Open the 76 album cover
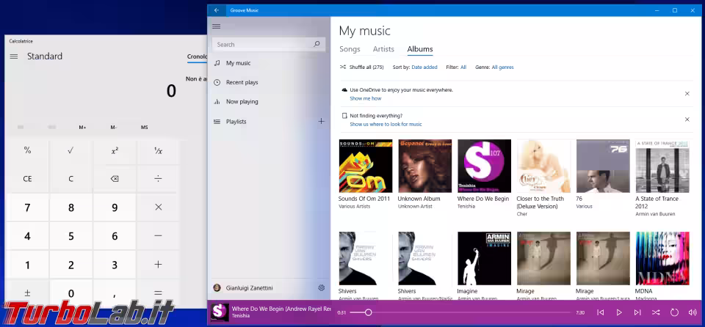The width and height of the screenshot is (705, 327). (x=603, y=166)
